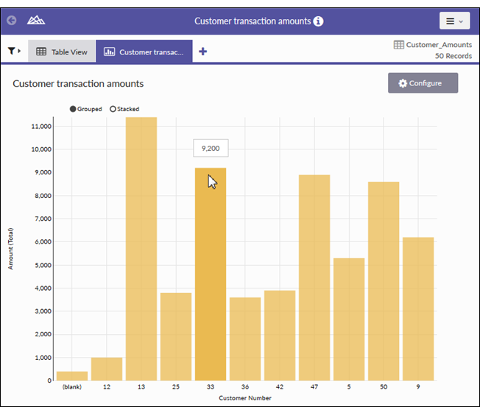
Task: Open the info icon beside the title
Action: tap(318, 21)
